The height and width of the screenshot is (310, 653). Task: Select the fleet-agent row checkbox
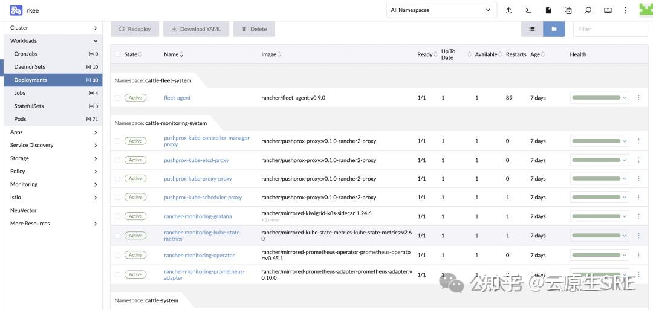click(117, 98)
